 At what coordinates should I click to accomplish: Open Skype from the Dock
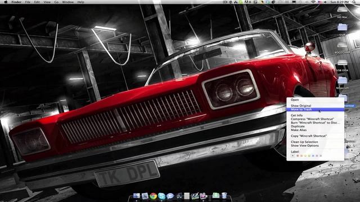coord(161,196)
